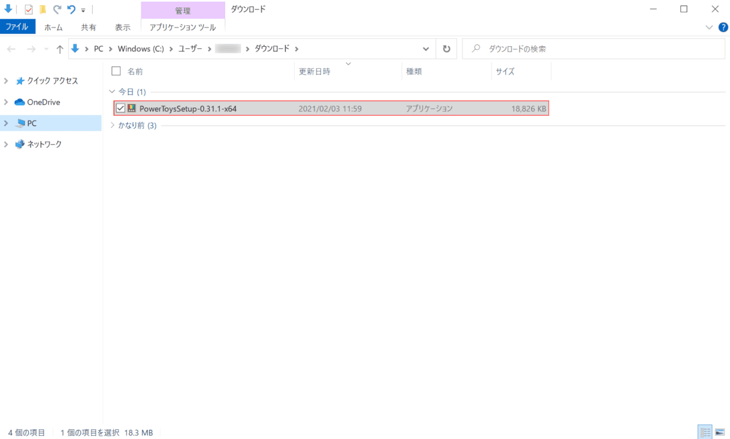The image size is (730, 439).
Task: Open Explorer help with the question mark icon
Action: click(x=723, y=27)
